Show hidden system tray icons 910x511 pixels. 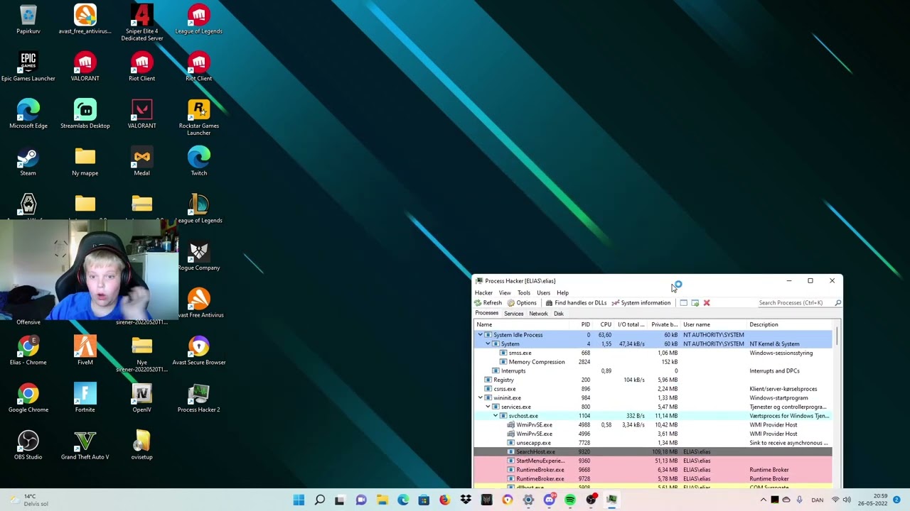(764, 500)
